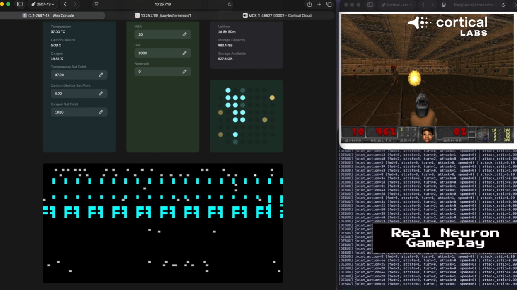Screen dimensions: 517x290
Task: Click pencil icon beside Oxygen Set Point
Action: tap(101, 112)
